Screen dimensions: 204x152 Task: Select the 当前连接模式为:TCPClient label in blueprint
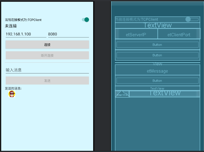click(x=137, y=19)
